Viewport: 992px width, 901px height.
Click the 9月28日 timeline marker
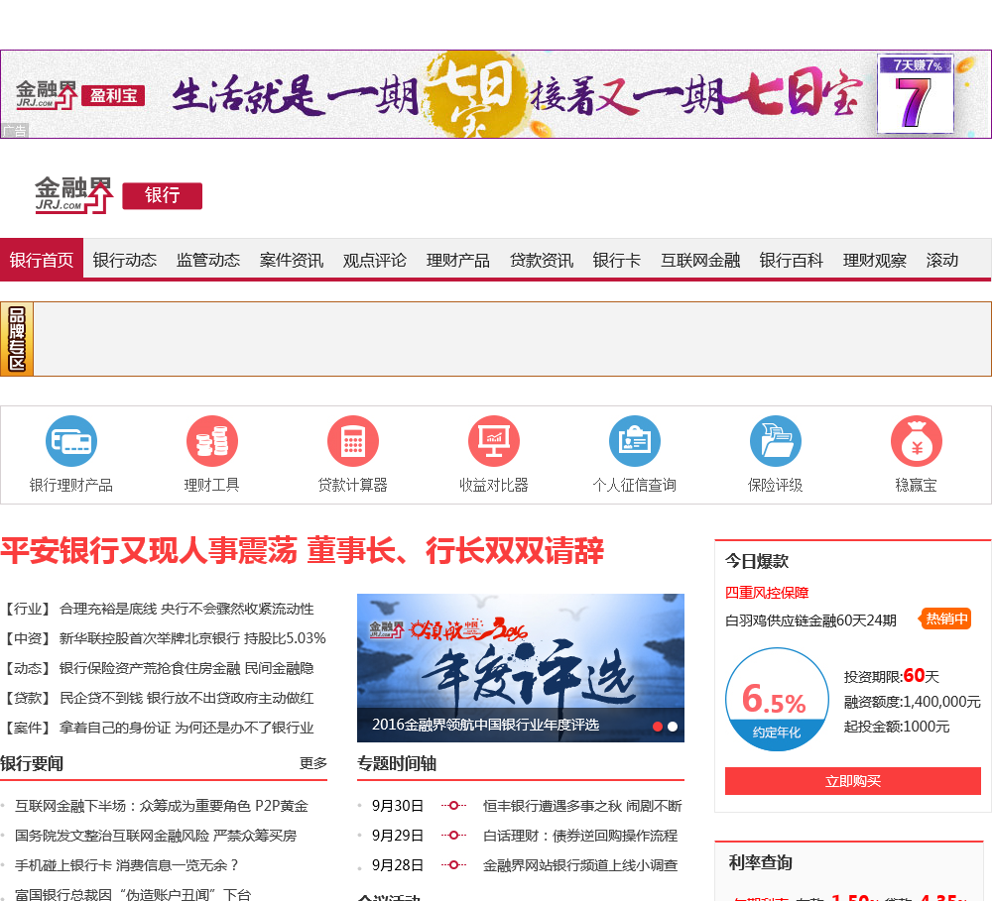point(453,865)
